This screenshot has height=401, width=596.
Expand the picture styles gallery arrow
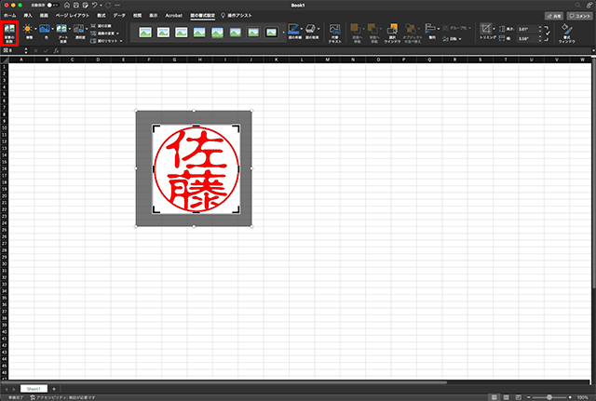(x=283, y=32)
